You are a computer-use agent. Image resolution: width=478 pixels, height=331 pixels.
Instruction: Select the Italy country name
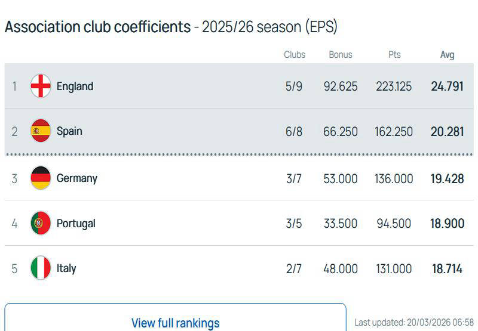66,268
